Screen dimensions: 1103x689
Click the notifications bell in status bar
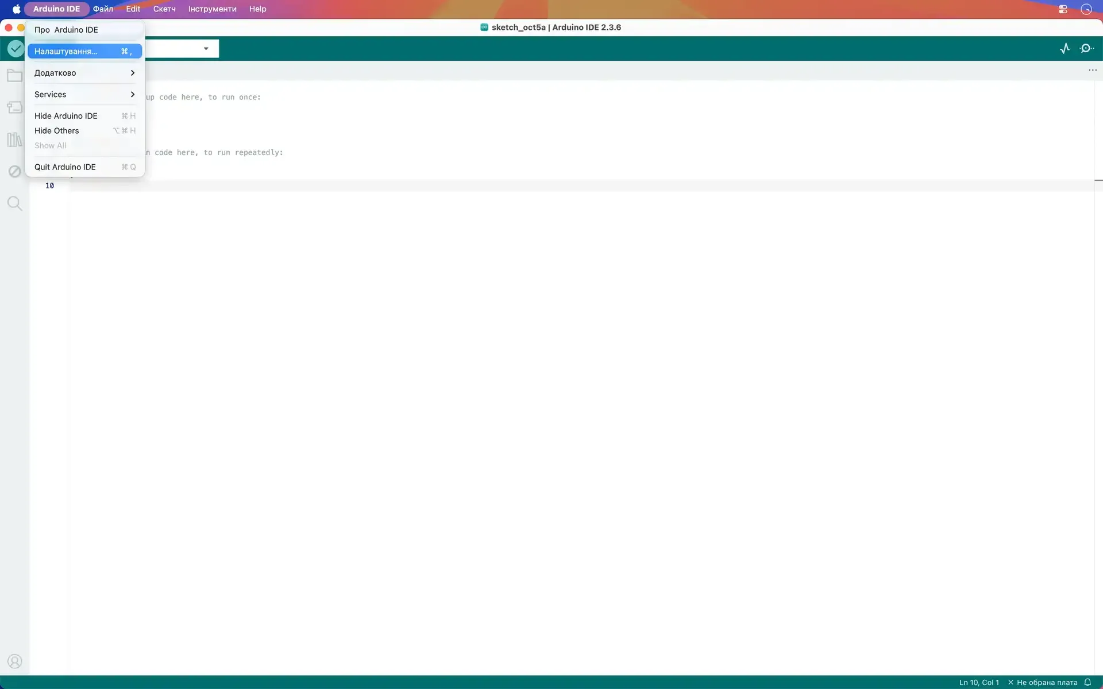1087,683
